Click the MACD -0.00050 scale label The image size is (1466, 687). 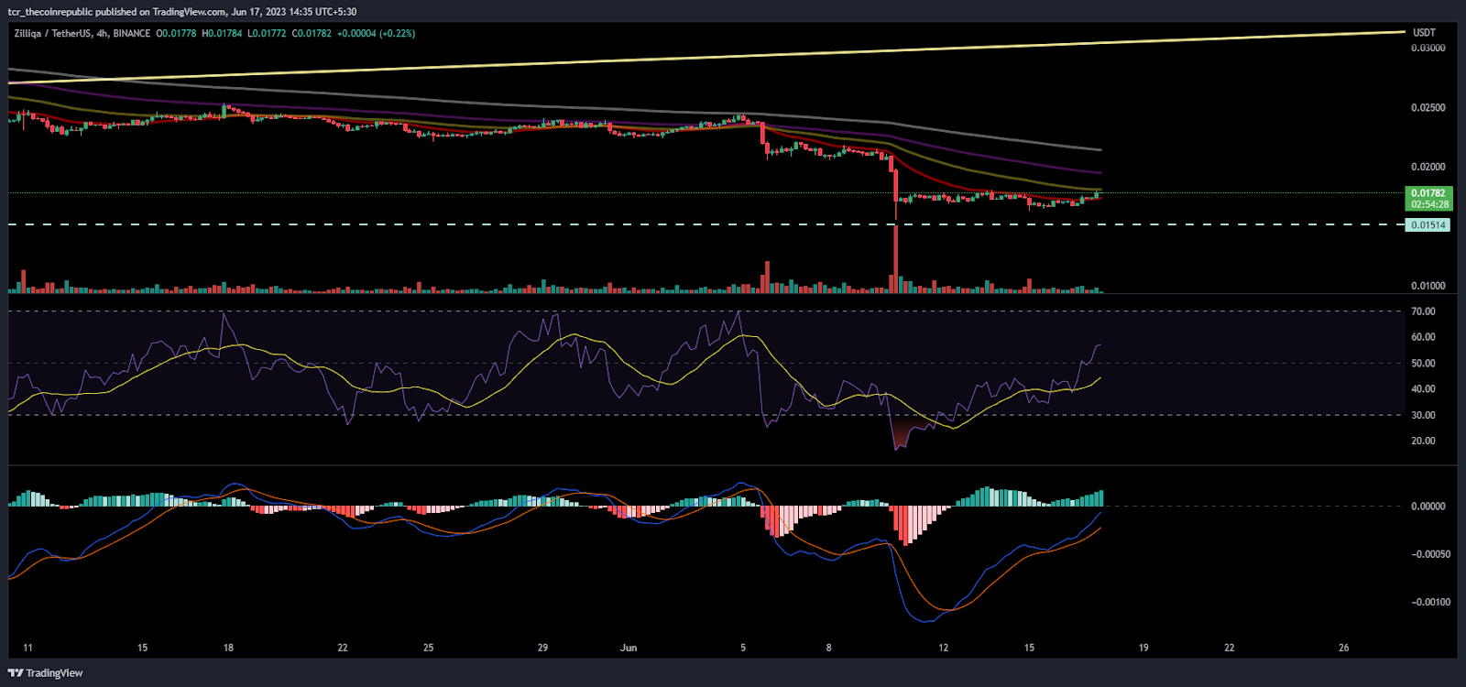tap(1429, 554)
